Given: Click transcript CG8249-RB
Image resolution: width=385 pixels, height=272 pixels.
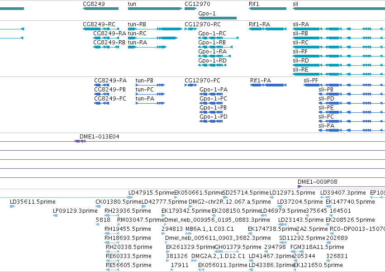Looking at the screenshot, I should [106, 47].
